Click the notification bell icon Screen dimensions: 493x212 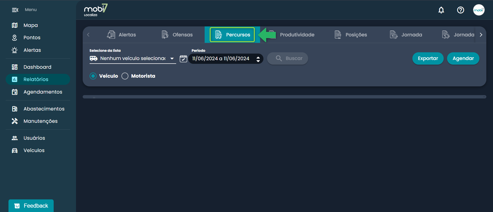[441, 10]
